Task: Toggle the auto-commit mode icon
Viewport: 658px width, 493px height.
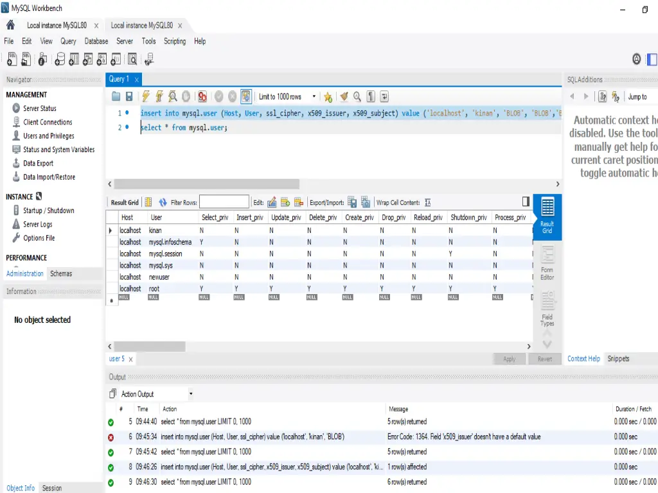Action: [246, 96]
